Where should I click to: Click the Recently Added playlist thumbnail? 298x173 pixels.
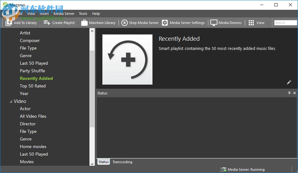[127, 59]
